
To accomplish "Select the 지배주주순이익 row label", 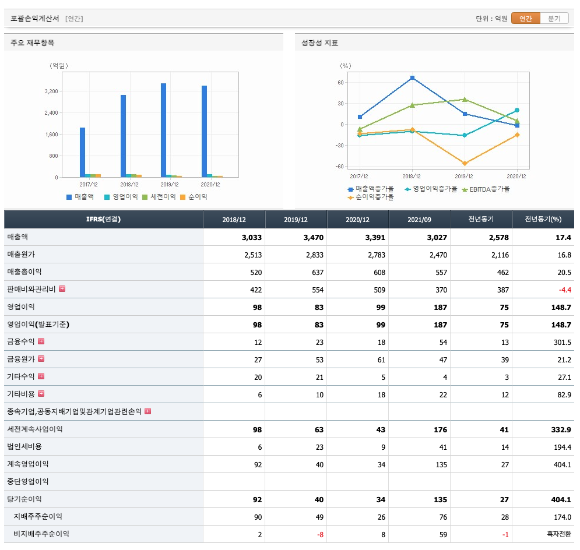I will click(x=38, y=516).
